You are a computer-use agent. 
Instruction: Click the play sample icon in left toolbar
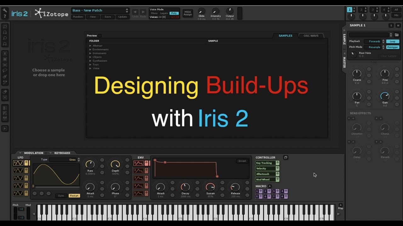(x=5, y=128)
